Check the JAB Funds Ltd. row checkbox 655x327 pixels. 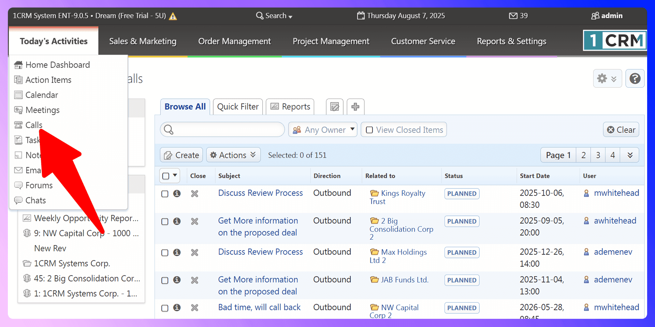(x=165, y=280)
